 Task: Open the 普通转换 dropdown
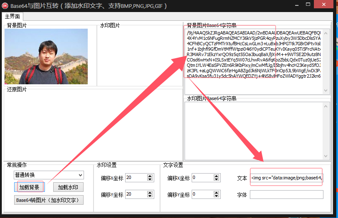[x=49, y=175]
